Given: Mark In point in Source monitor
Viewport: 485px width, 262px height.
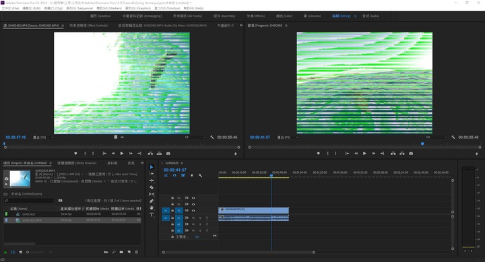Looking at the screenshot, I should pos(85,154).
